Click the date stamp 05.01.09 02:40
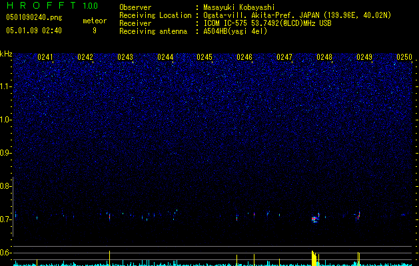 coord(34,31)
